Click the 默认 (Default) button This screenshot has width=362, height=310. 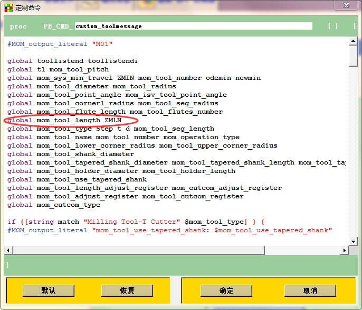tap(49, 290)
